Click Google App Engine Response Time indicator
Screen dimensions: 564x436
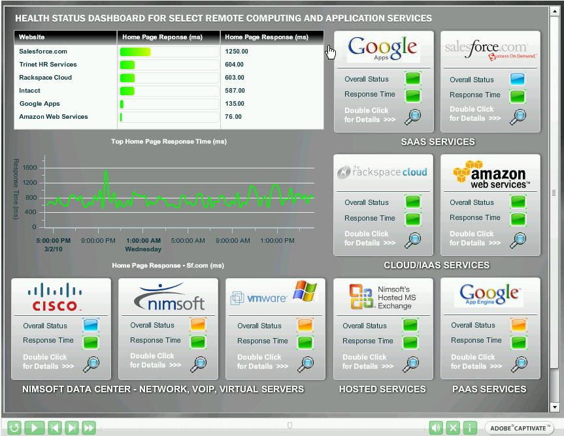point(519,342)
